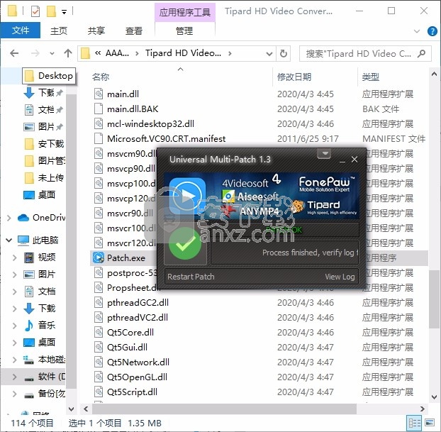The height and width of the screenshot is (432, 441).
Task: Open Customize Quick Access Toolbar dropdown
Action: tap(64, 12)
